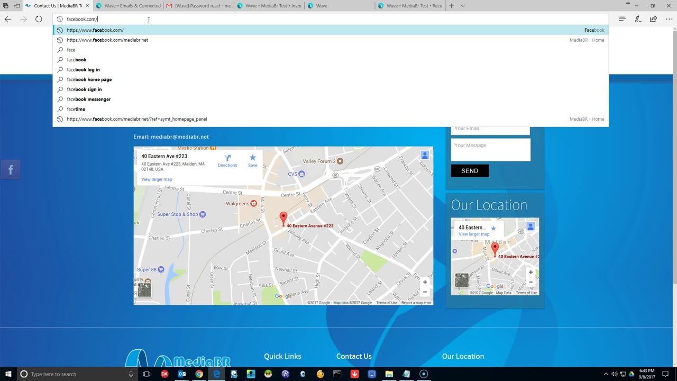Screen dimensions: 677x381
Task: Open View larger map in the sidebar map
Action: coord(474,234)
